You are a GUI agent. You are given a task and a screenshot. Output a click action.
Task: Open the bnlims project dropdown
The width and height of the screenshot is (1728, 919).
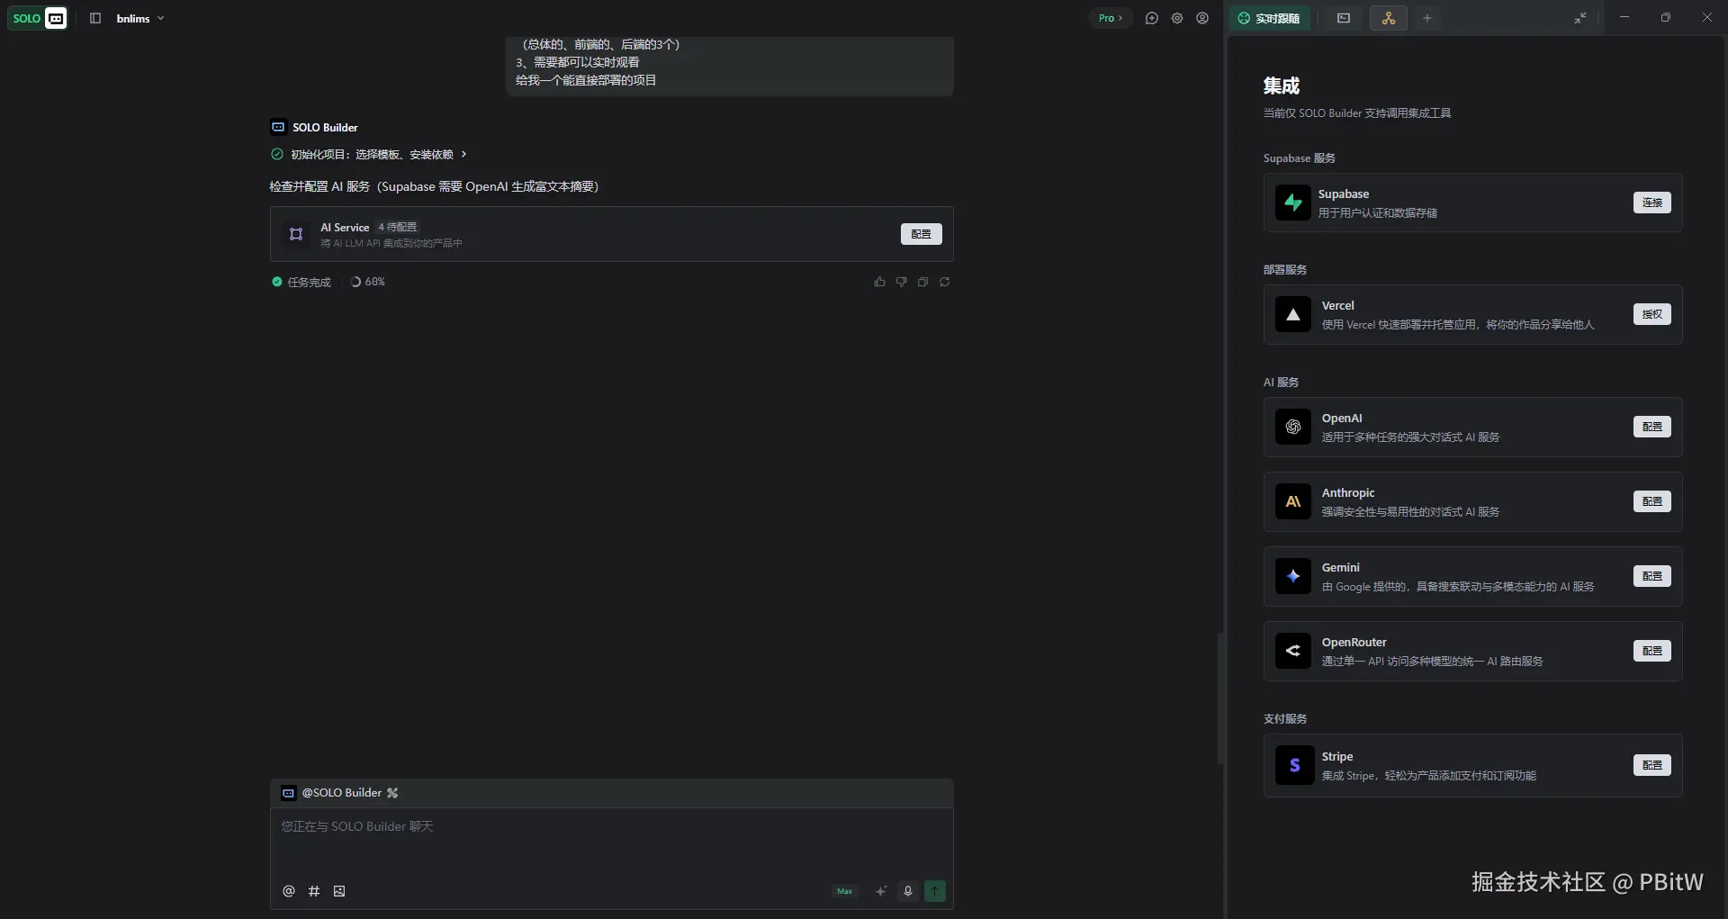coord(140,18)
